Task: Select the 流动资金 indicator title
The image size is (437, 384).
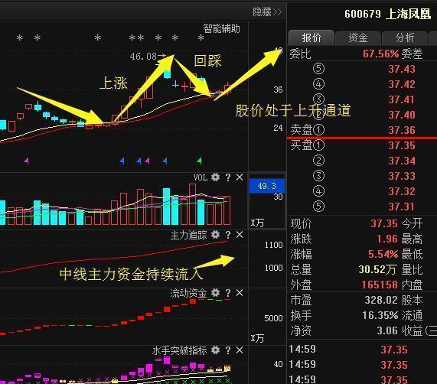Action: click(x=189, y=293)
